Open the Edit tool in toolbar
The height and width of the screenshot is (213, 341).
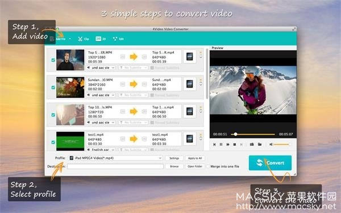click(x=118, y=39)
